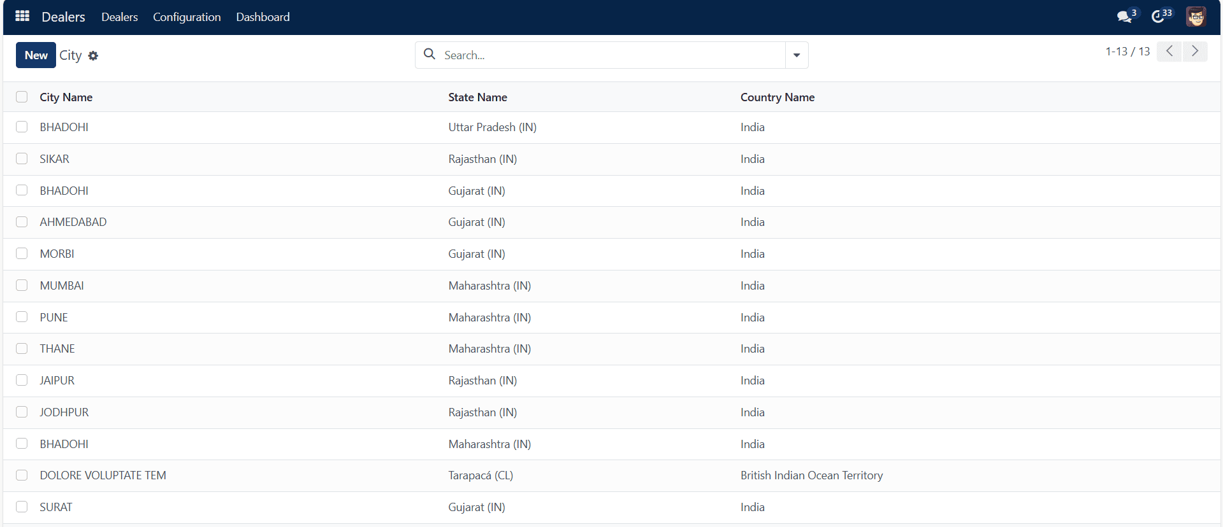Sort by City Name column header
The image size is (1223, 527).
pos(66,97)
